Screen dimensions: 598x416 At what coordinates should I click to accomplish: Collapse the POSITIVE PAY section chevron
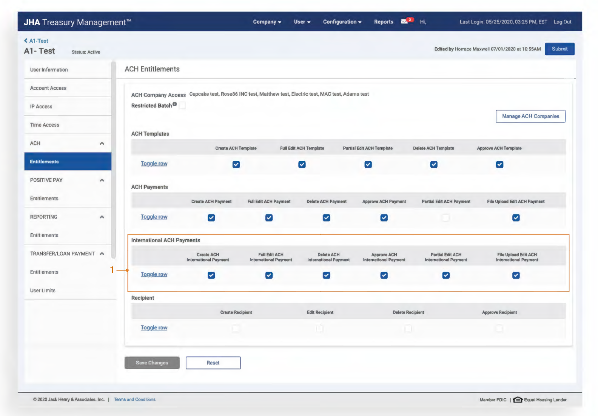102,180
